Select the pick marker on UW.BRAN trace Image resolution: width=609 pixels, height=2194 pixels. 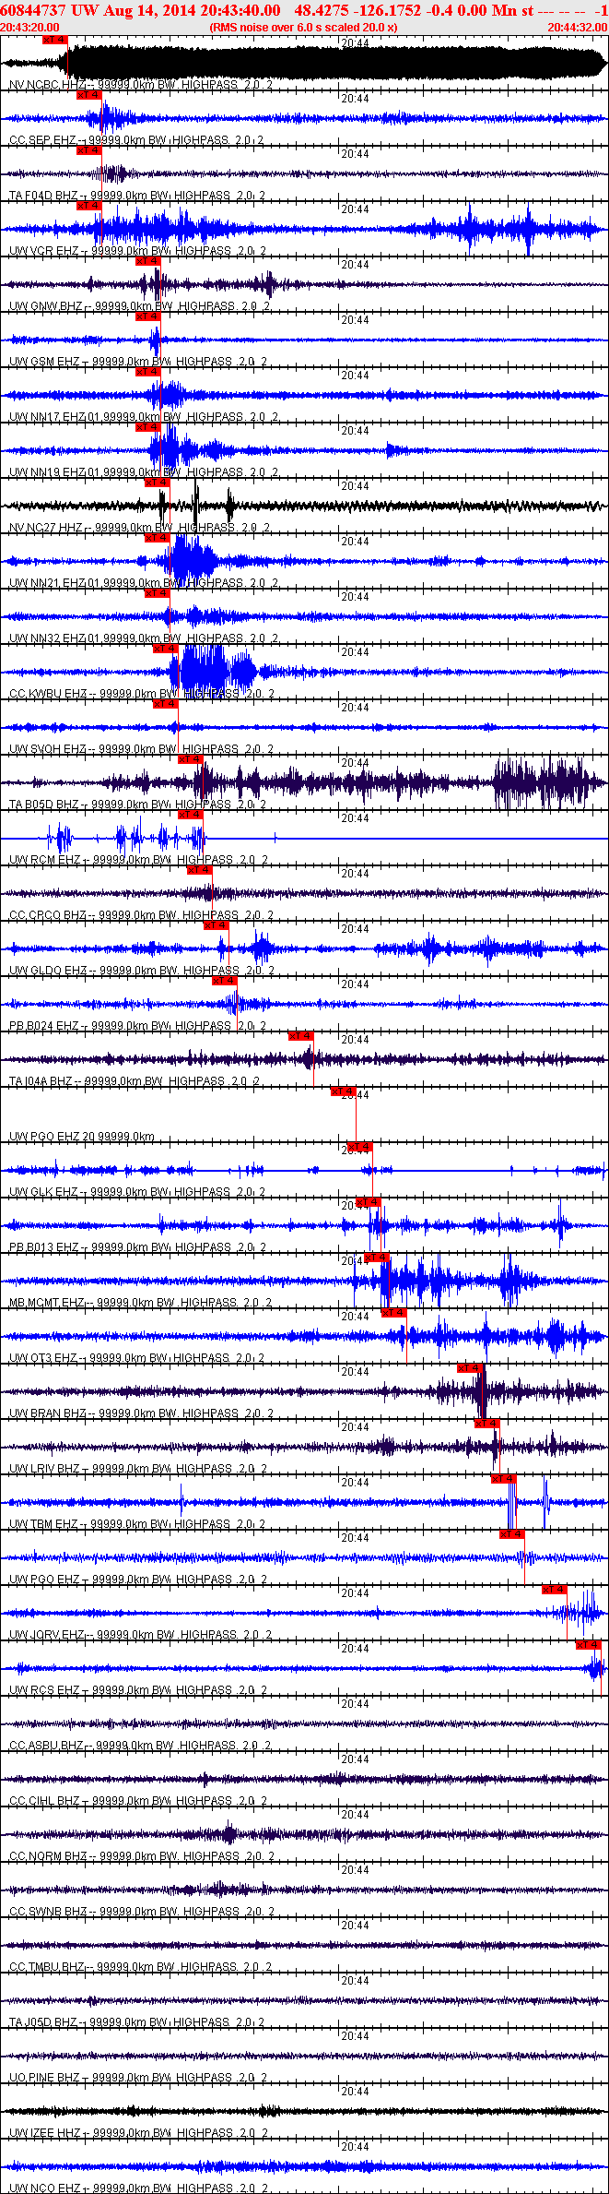[x=470, y=1368]
